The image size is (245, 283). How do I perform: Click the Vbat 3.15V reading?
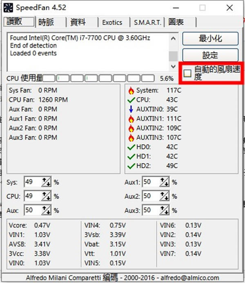point(105,244)
